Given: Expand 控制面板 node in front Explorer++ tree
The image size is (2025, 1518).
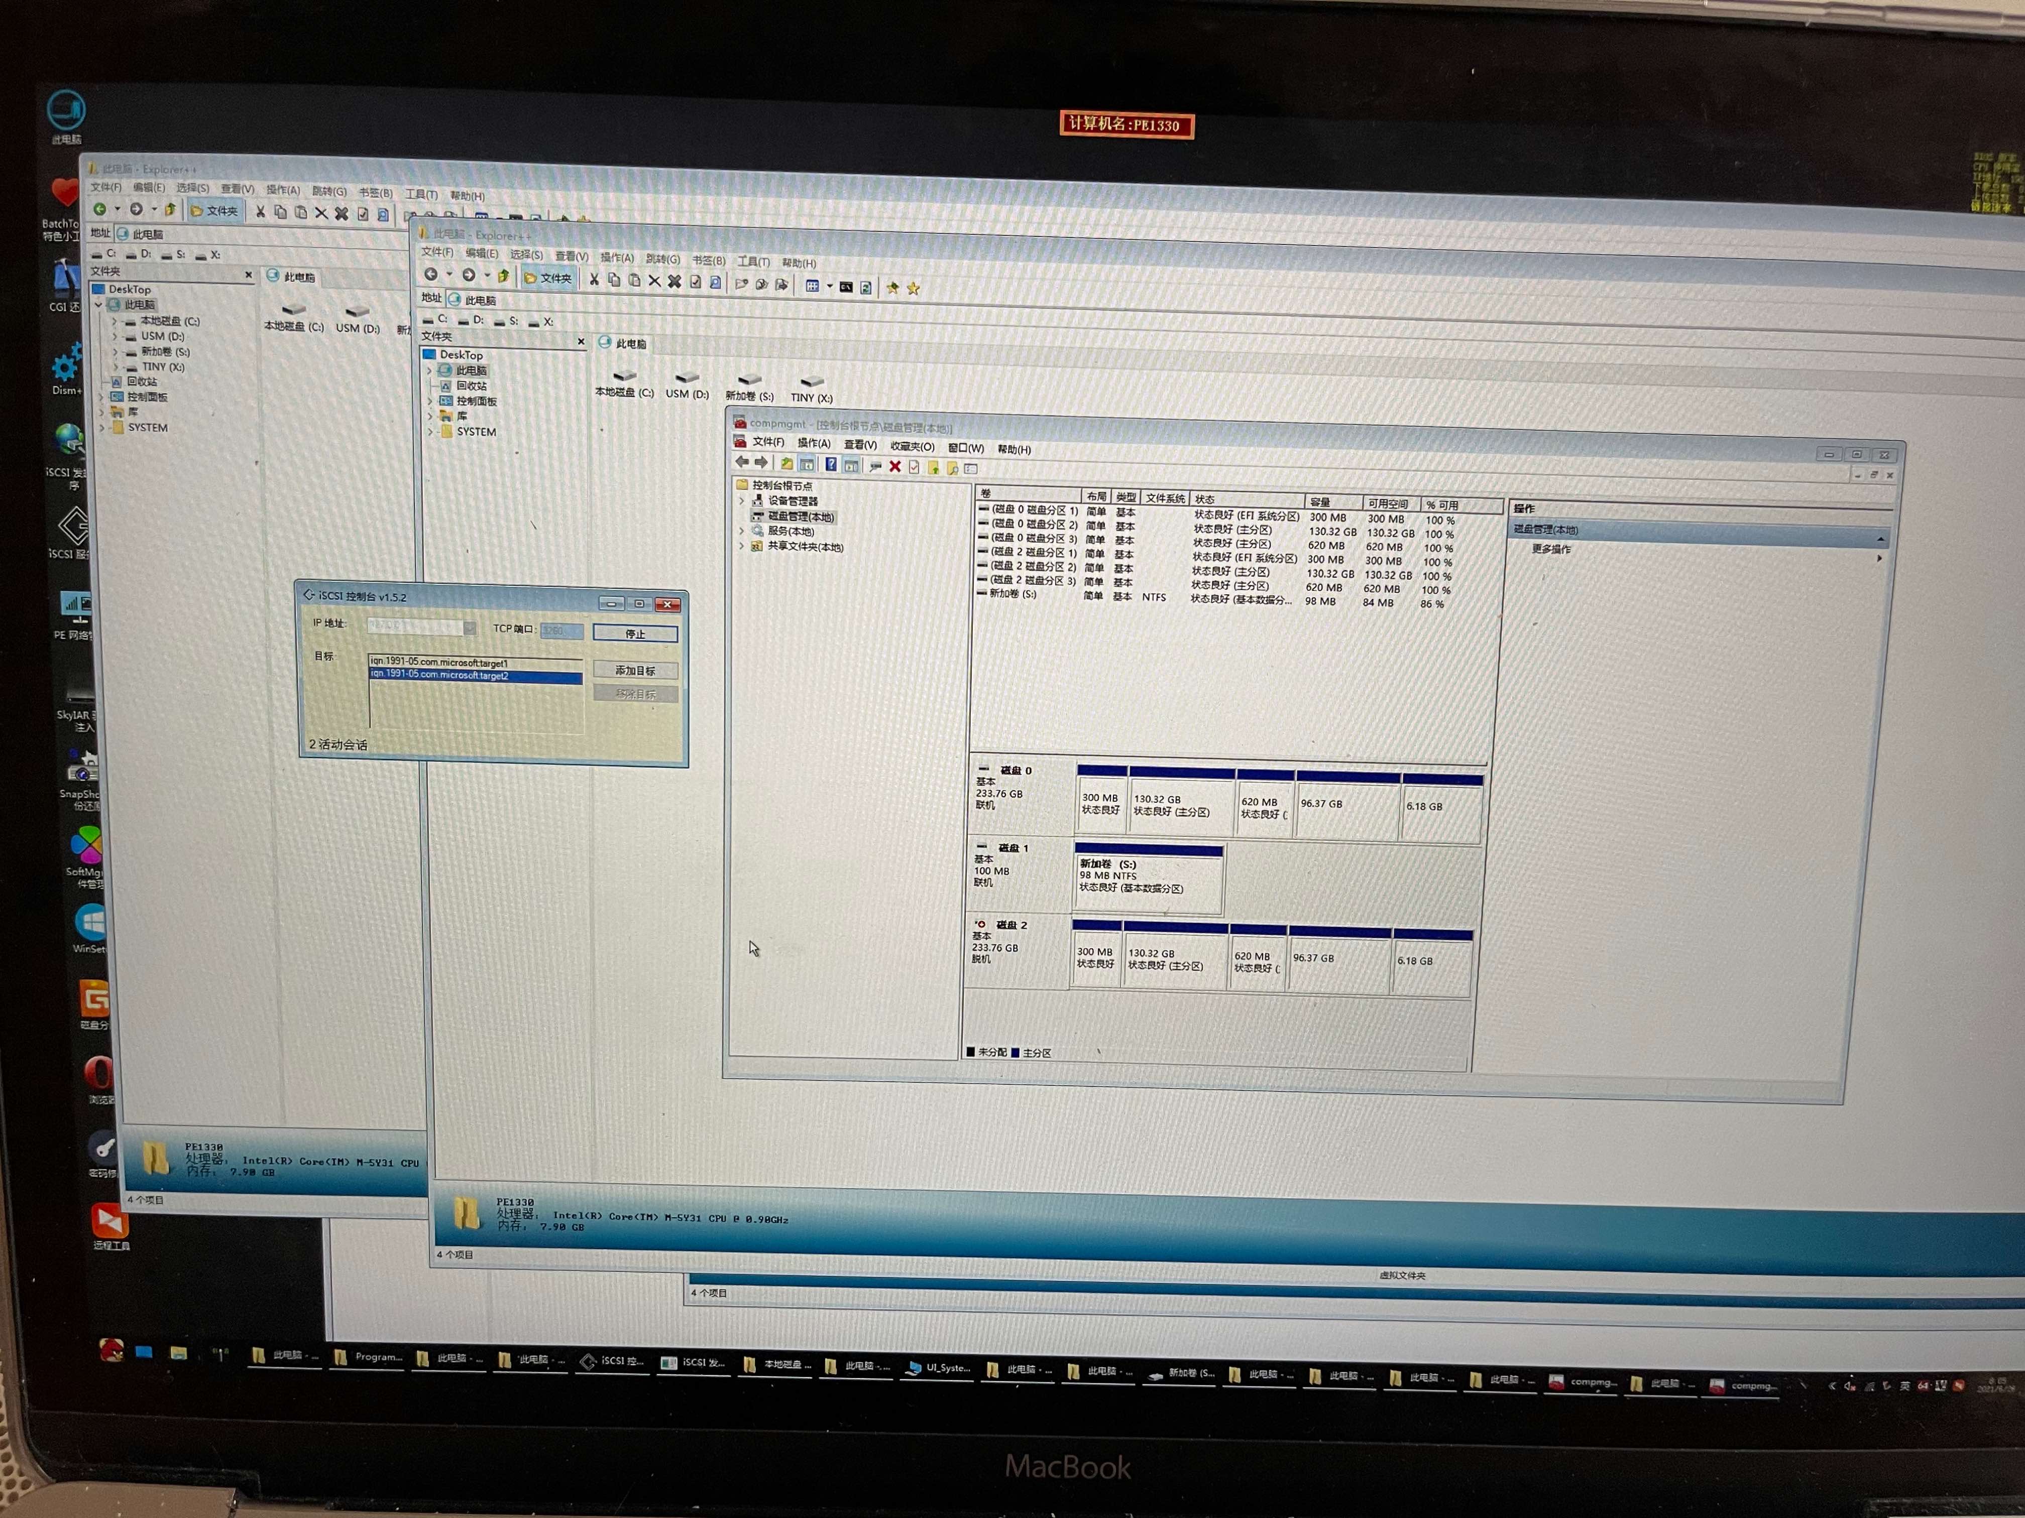Looking at the screenshot, I should (429, 401).
